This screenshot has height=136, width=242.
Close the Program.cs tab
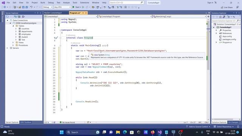[86, 13]
